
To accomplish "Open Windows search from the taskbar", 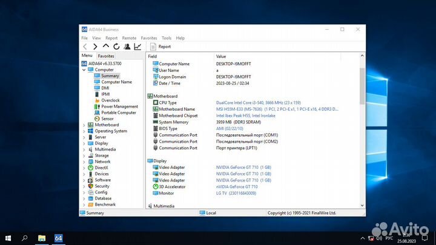I will pos(25,238).
